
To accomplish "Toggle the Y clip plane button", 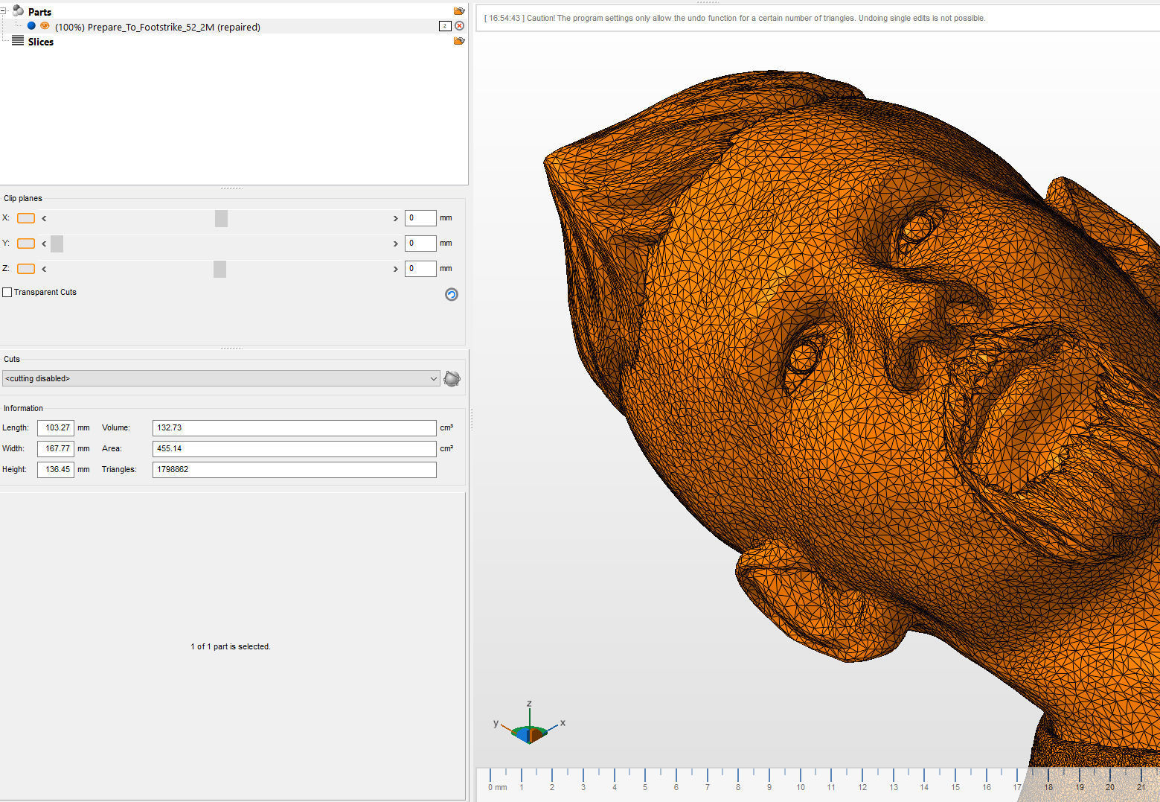I will point(26,244).
